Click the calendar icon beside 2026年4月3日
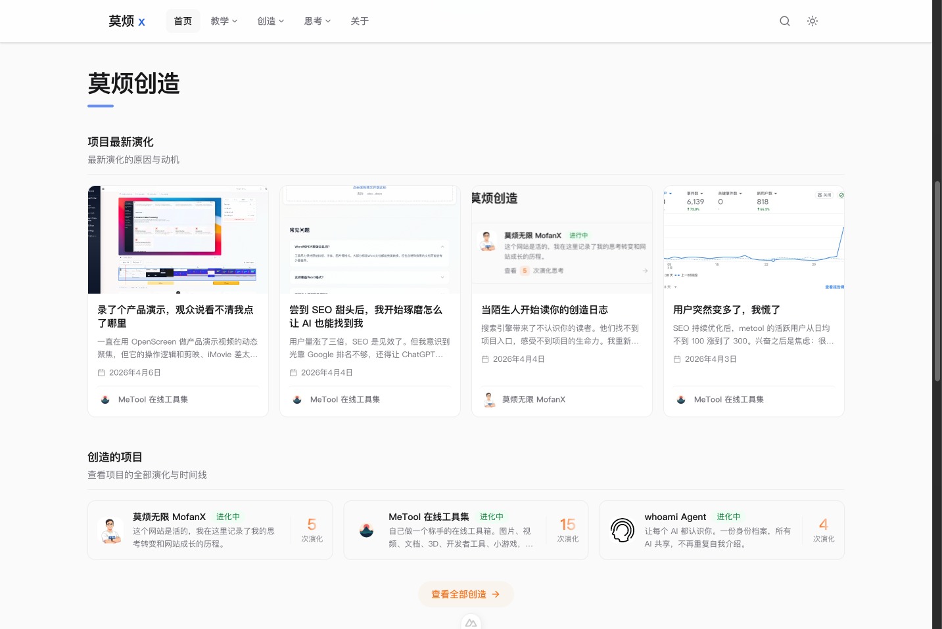Viewport: 942px width, 629px height. point(676,358)
